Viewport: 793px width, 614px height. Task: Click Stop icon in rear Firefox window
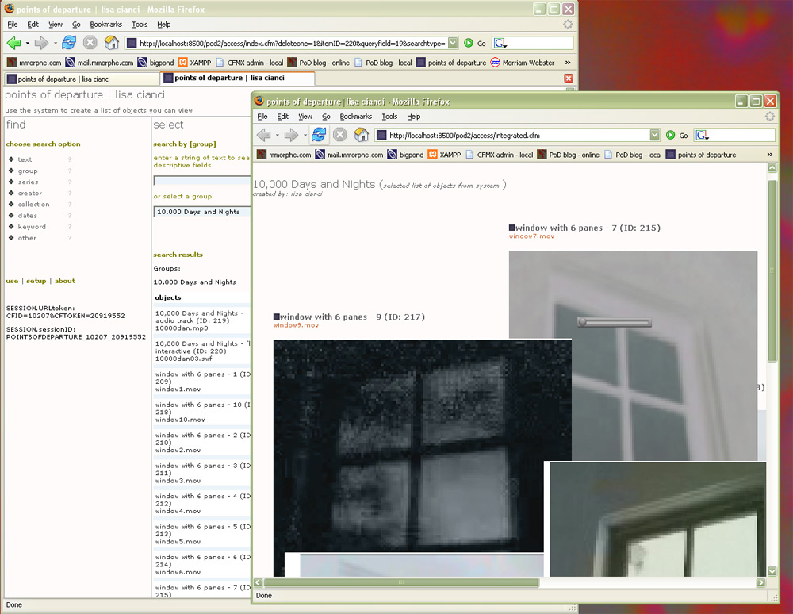tap(90, 43)
